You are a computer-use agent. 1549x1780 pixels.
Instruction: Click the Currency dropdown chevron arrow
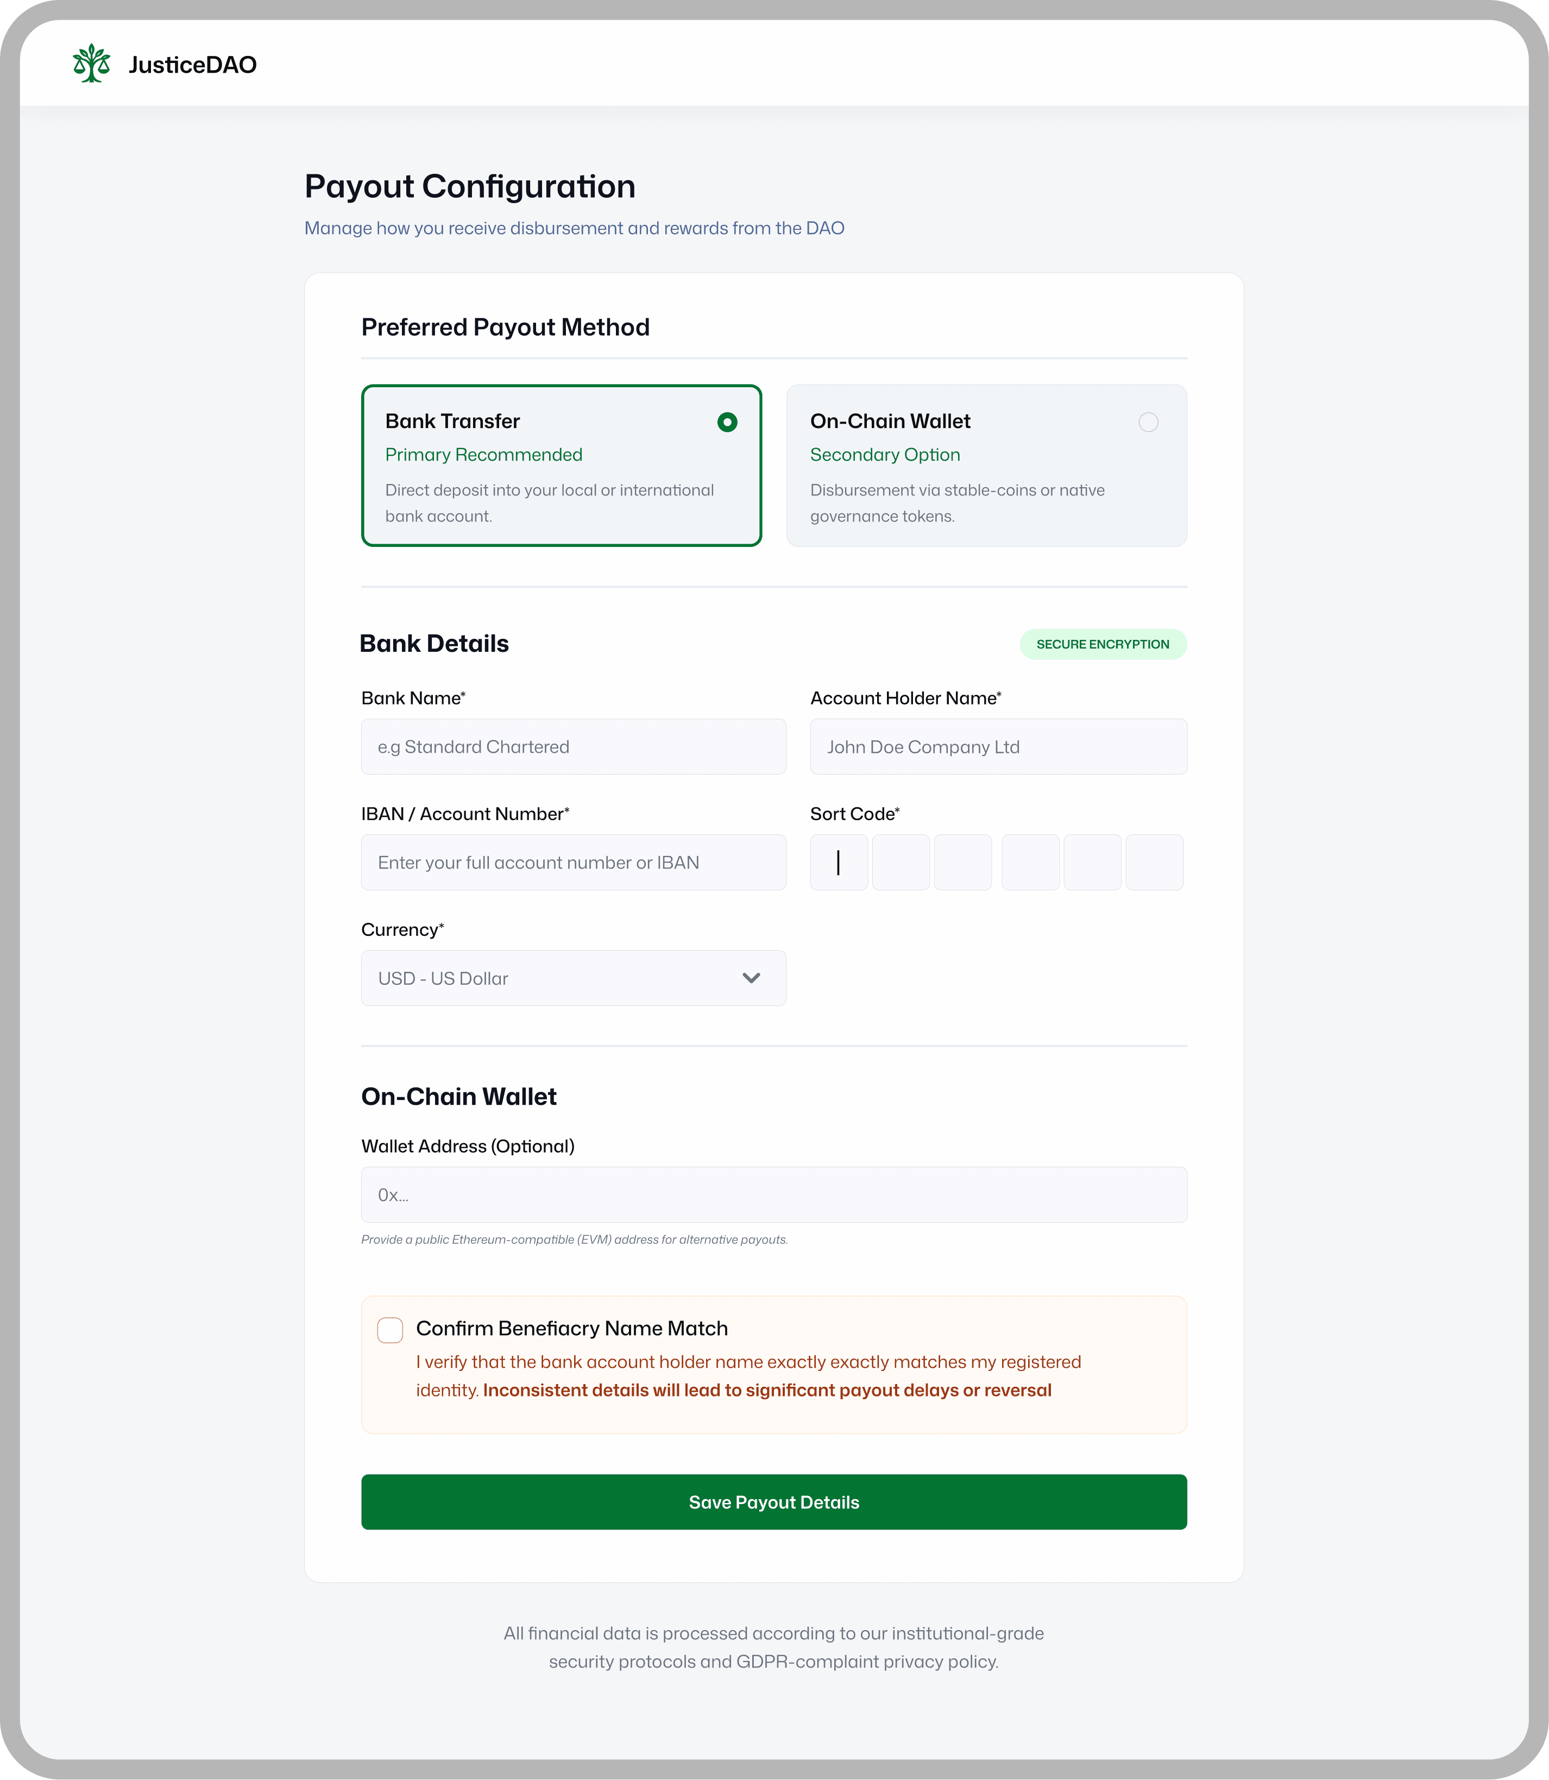pos(751,978)
